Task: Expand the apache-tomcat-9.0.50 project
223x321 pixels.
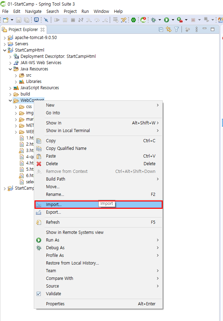Action: point(5,38)
